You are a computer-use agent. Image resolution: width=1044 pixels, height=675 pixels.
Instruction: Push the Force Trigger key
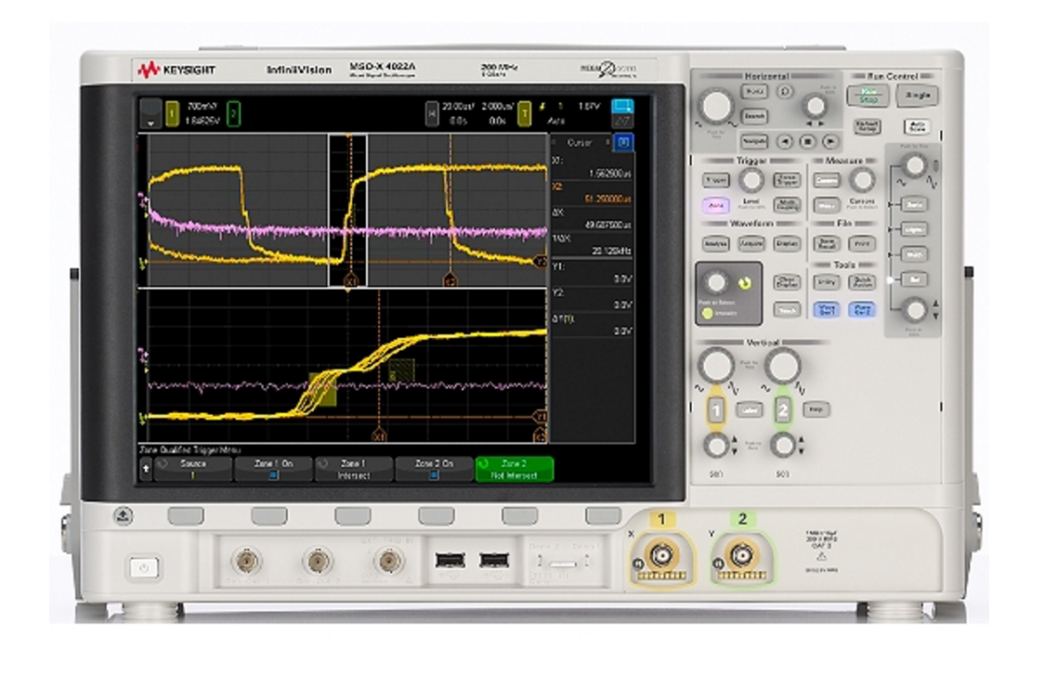point(787,180)
